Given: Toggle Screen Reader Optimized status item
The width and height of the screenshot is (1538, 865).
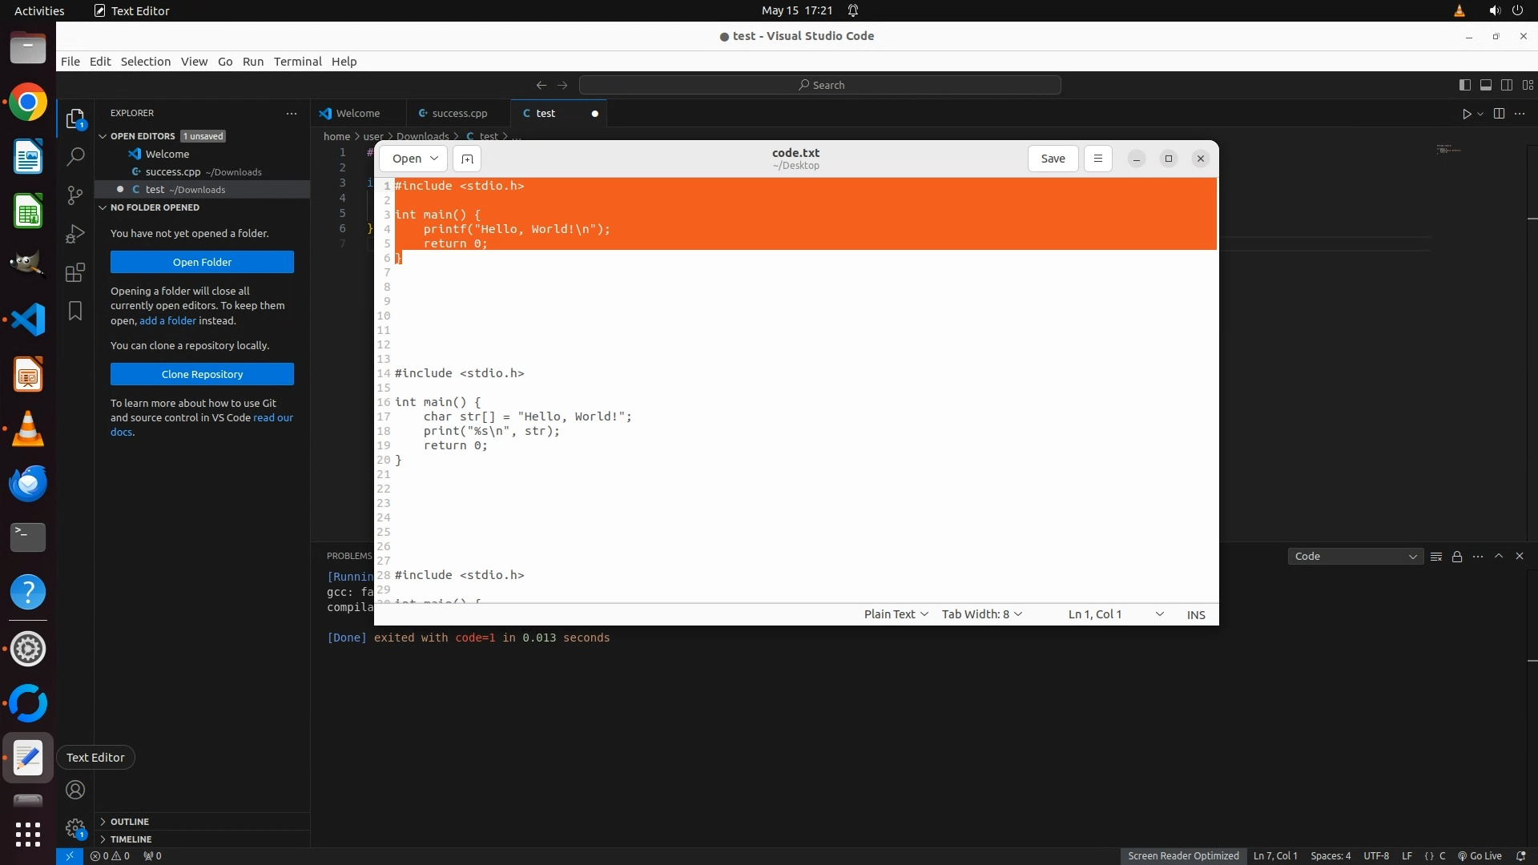Looking at the screenshot, I should [x=1182, y=855].
